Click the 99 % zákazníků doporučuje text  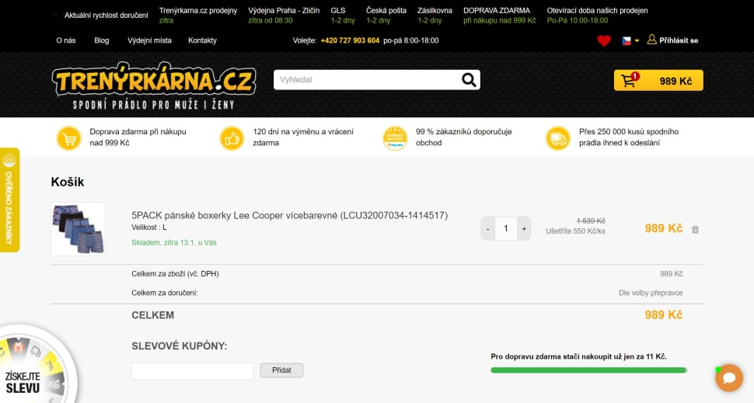pos(463,137)
